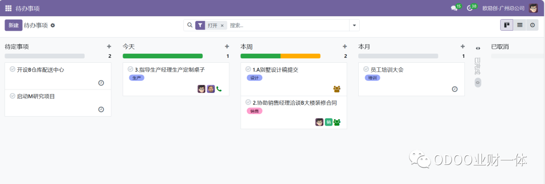Click assignee avatar with glasses on B大楼 card

point(319,122)
